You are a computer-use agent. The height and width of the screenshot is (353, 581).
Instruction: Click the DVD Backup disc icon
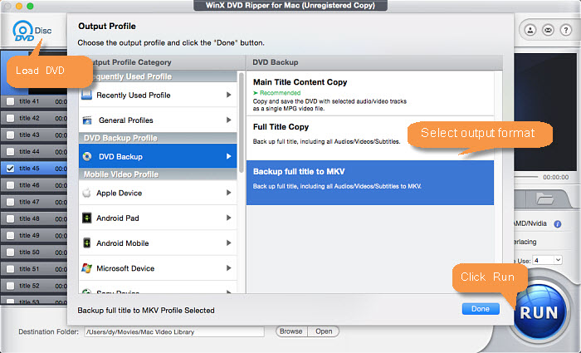(x=87, y=156)
